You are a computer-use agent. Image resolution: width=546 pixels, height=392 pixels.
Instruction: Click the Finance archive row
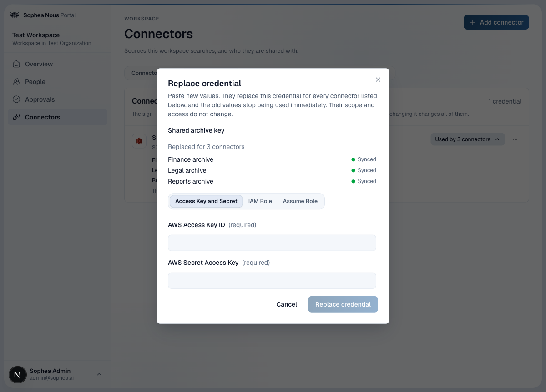pyautogui.click(x=272, y=159)
